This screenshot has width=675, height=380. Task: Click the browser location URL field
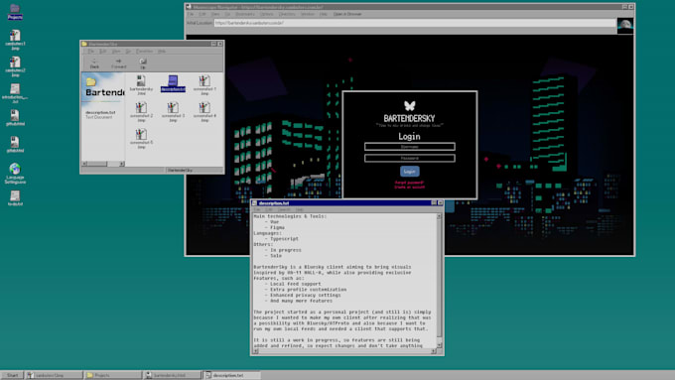(x=415, y=23)
